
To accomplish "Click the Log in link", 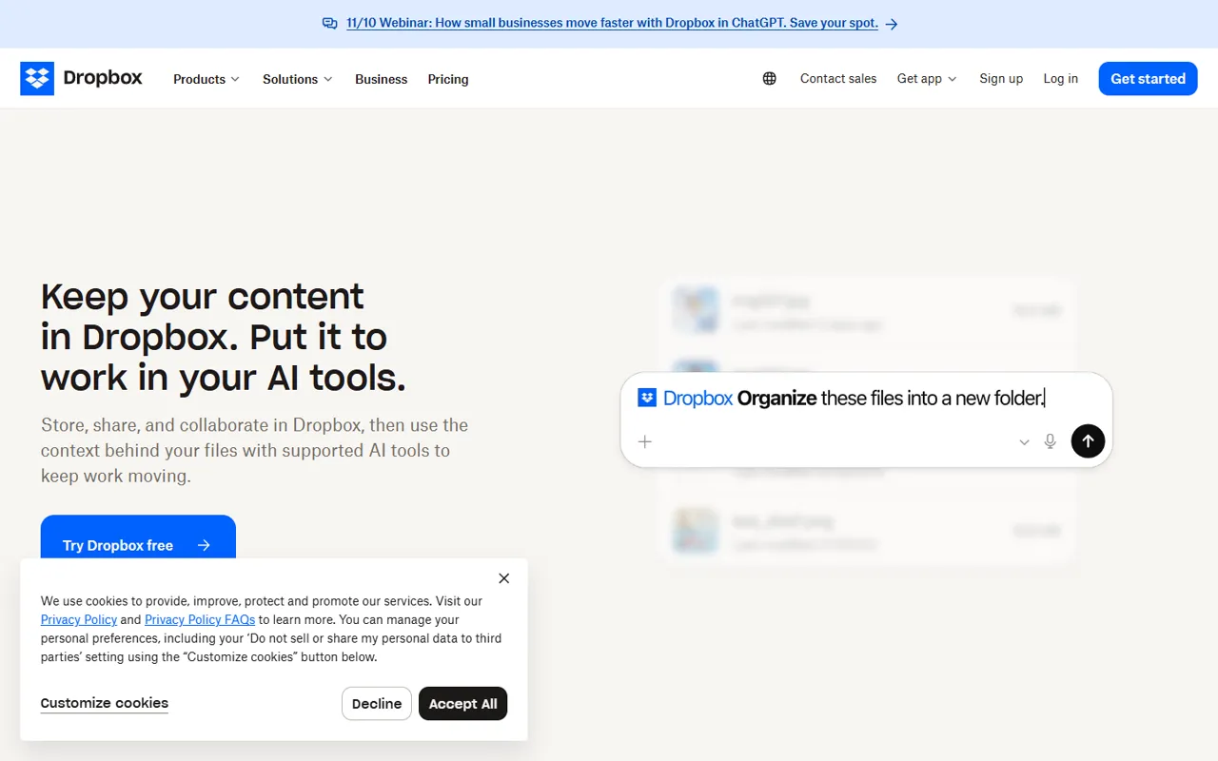I will click(x=1061, y=79).
